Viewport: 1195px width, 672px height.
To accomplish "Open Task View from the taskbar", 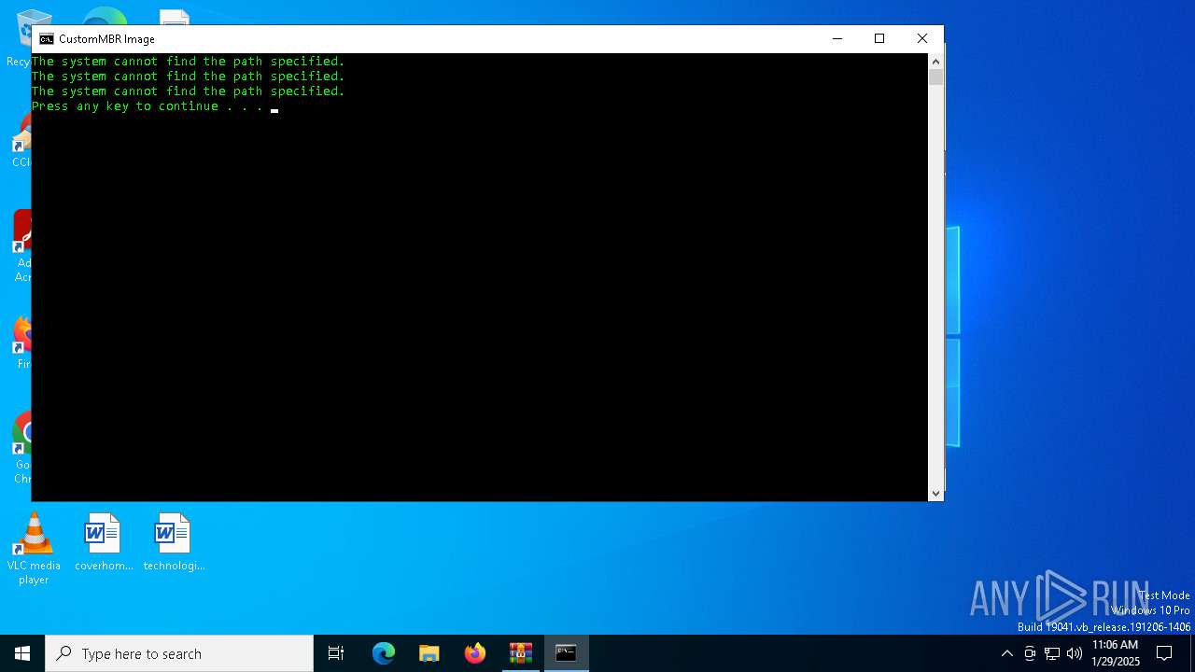I will 336,653.
